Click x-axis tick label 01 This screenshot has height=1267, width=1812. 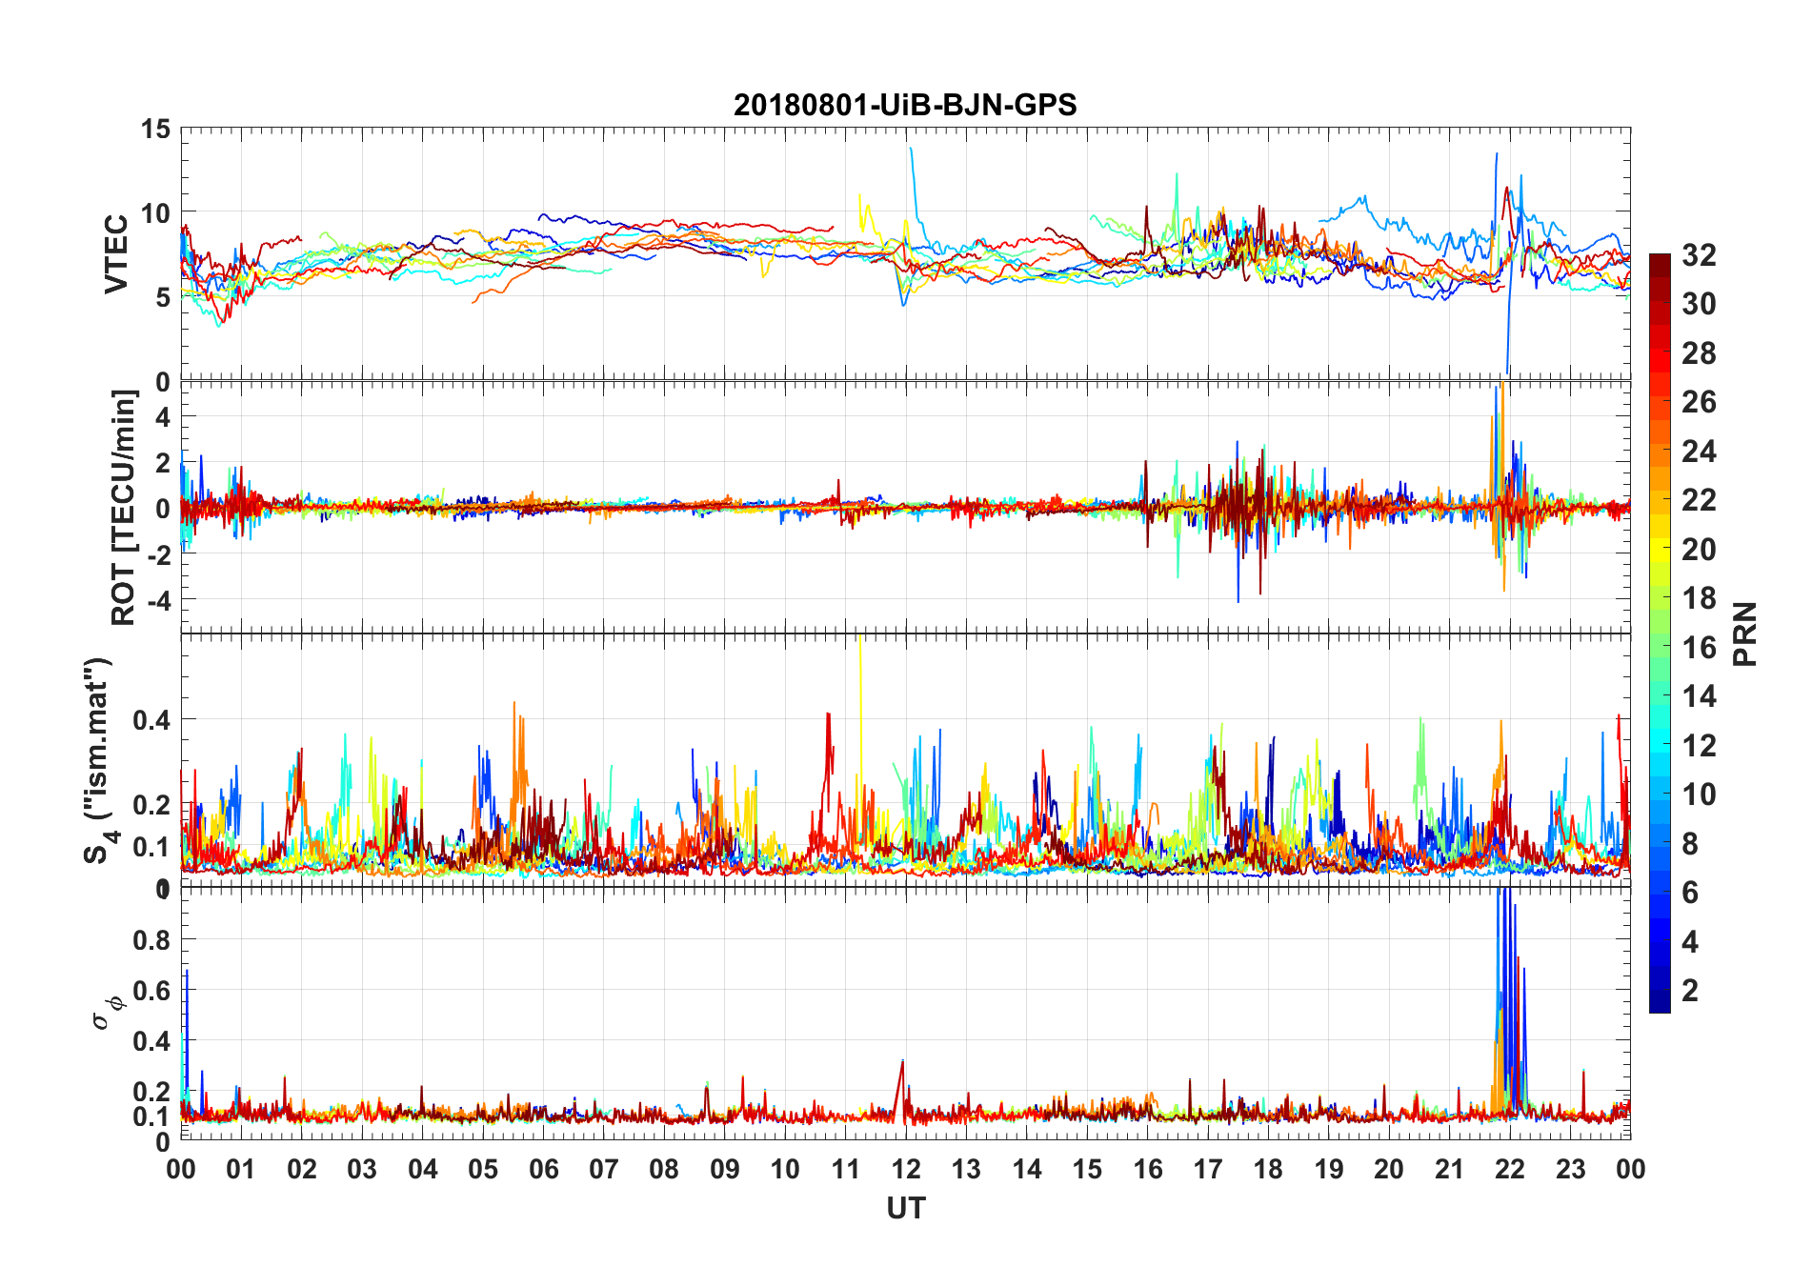pos(241,1169)
